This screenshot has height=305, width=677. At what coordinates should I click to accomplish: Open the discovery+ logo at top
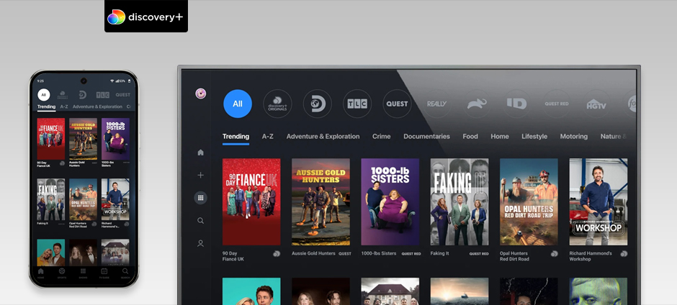(x=146, y=17)
